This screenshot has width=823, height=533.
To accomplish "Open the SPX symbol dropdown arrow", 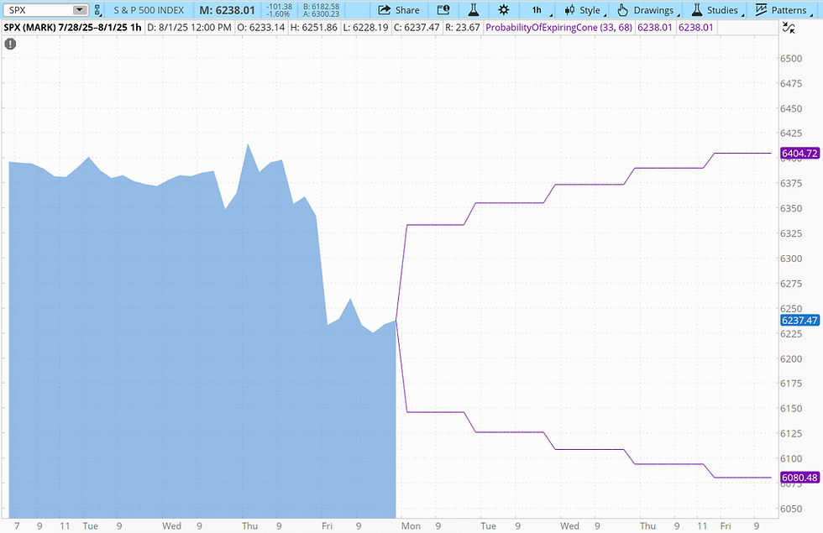I will [79, 10].
